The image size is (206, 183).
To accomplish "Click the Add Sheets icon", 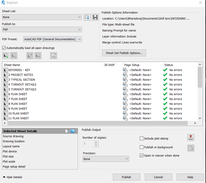I will [x=6, y=55].
